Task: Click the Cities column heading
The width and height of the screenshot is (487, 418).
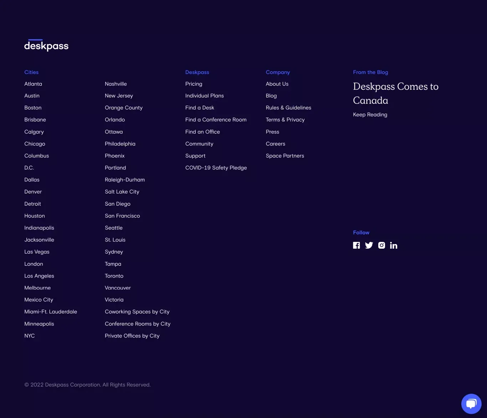Action: [31, 72]
